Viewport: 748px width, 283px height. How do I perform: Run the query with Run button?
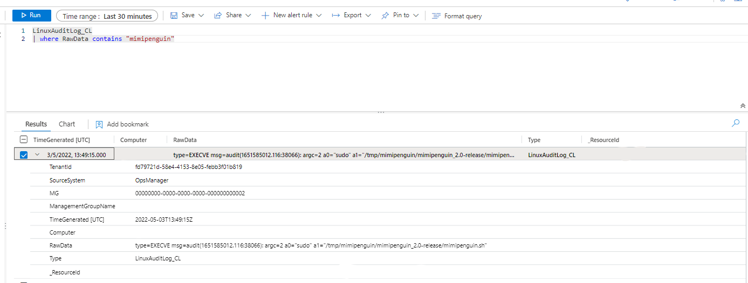pos(31,16)
